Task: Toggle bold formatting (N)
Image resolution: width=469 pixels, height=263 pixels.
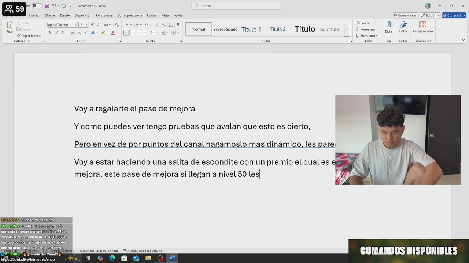Action: 50,33
